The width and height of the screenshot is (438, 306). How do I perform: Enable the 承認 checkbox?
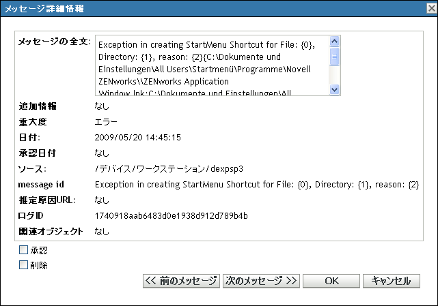(x=24, y=250)
